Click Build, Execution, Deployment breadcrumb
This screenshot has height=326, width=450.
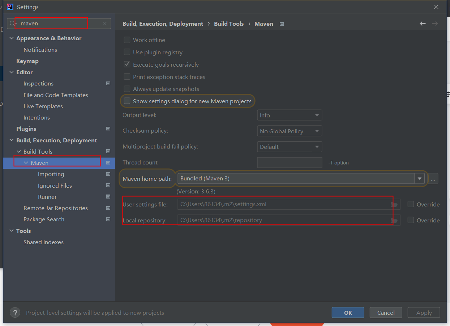pos(163,24)
